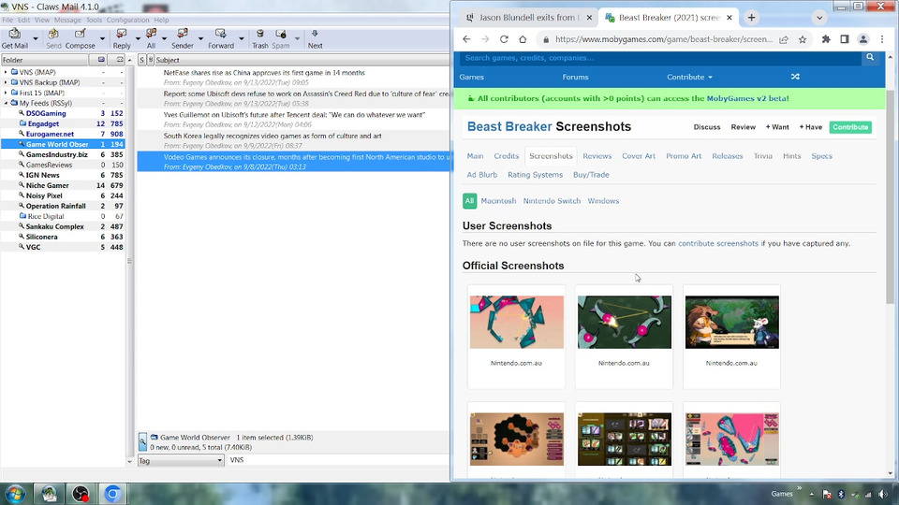Open the Tag combo box
This screenshot has width=899, height=505.
181,460
